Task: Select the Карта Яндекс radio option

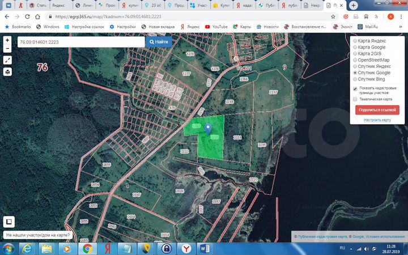Action: coord(355,41)
